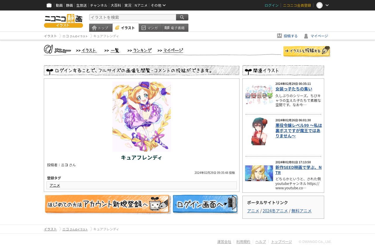
Task: Click 投稿する upload icon link
Action: tap(287, 36)
